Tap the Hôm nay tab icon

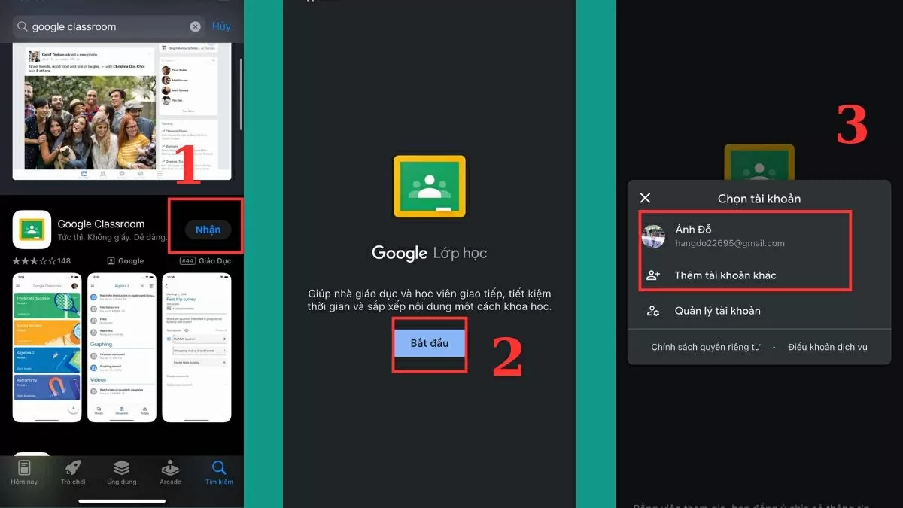pos(24,467)
